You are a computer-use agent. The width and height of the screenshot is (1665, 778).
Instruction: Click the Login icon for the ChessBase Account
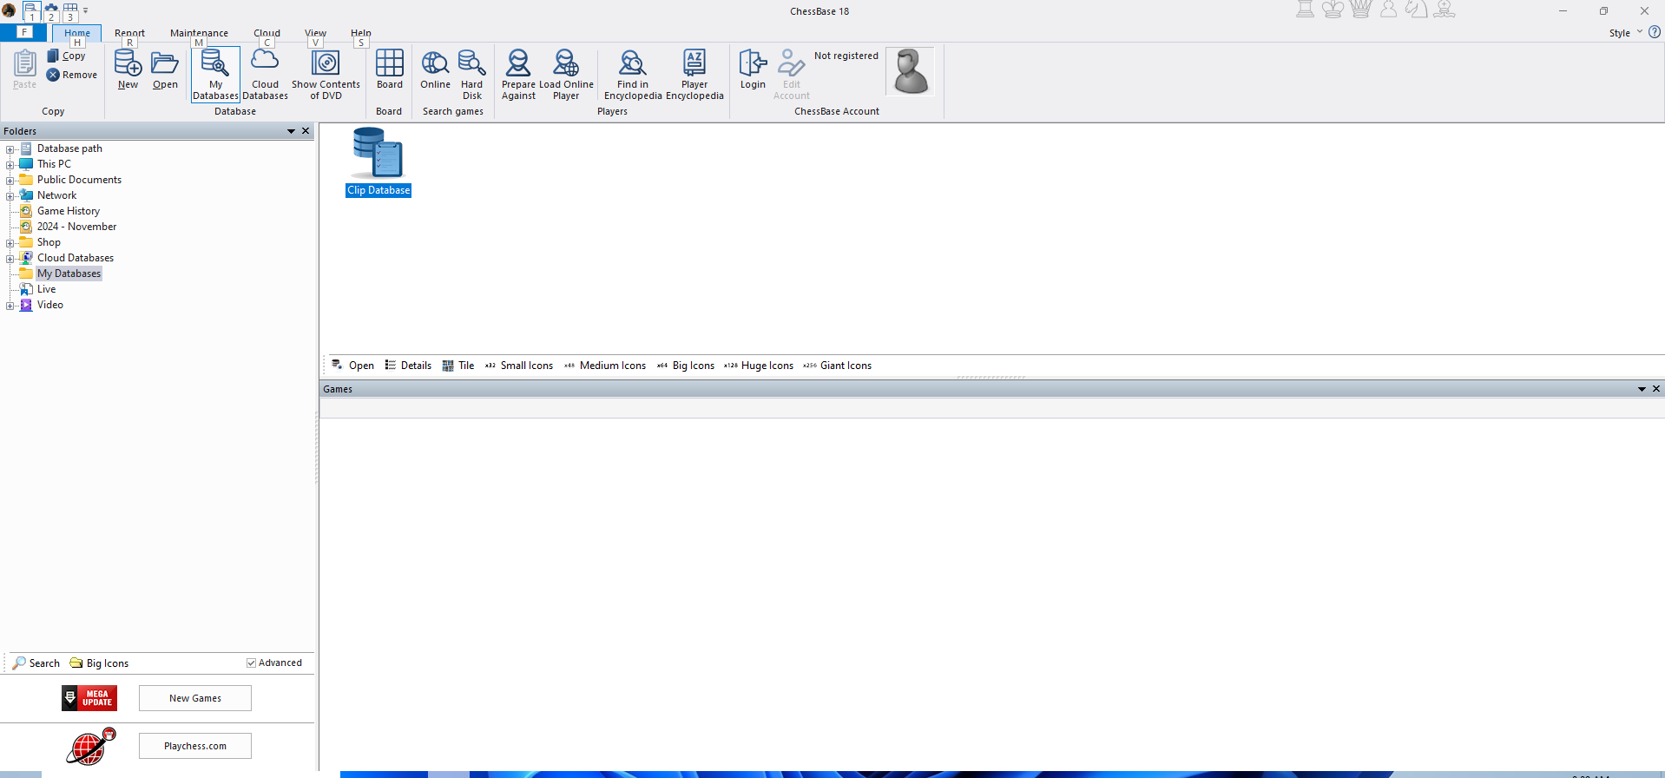click(753, 63)
